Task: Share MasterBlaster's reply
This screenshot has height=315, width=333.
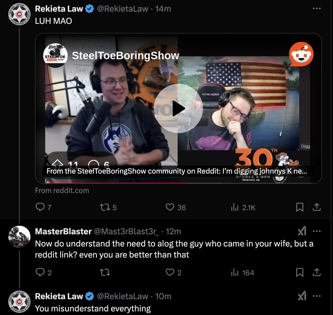Action: point(317,273)
